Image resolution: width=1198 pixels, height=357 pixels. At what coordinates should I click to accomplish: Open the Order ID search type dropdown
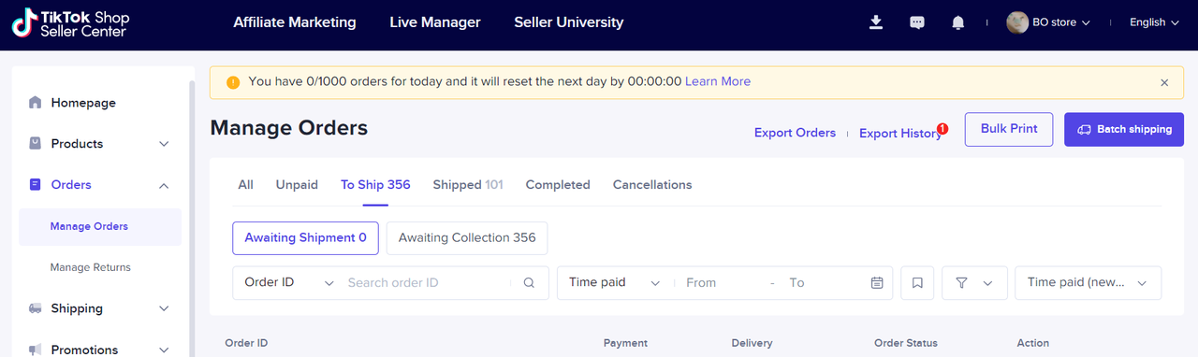tap(288, 282)
